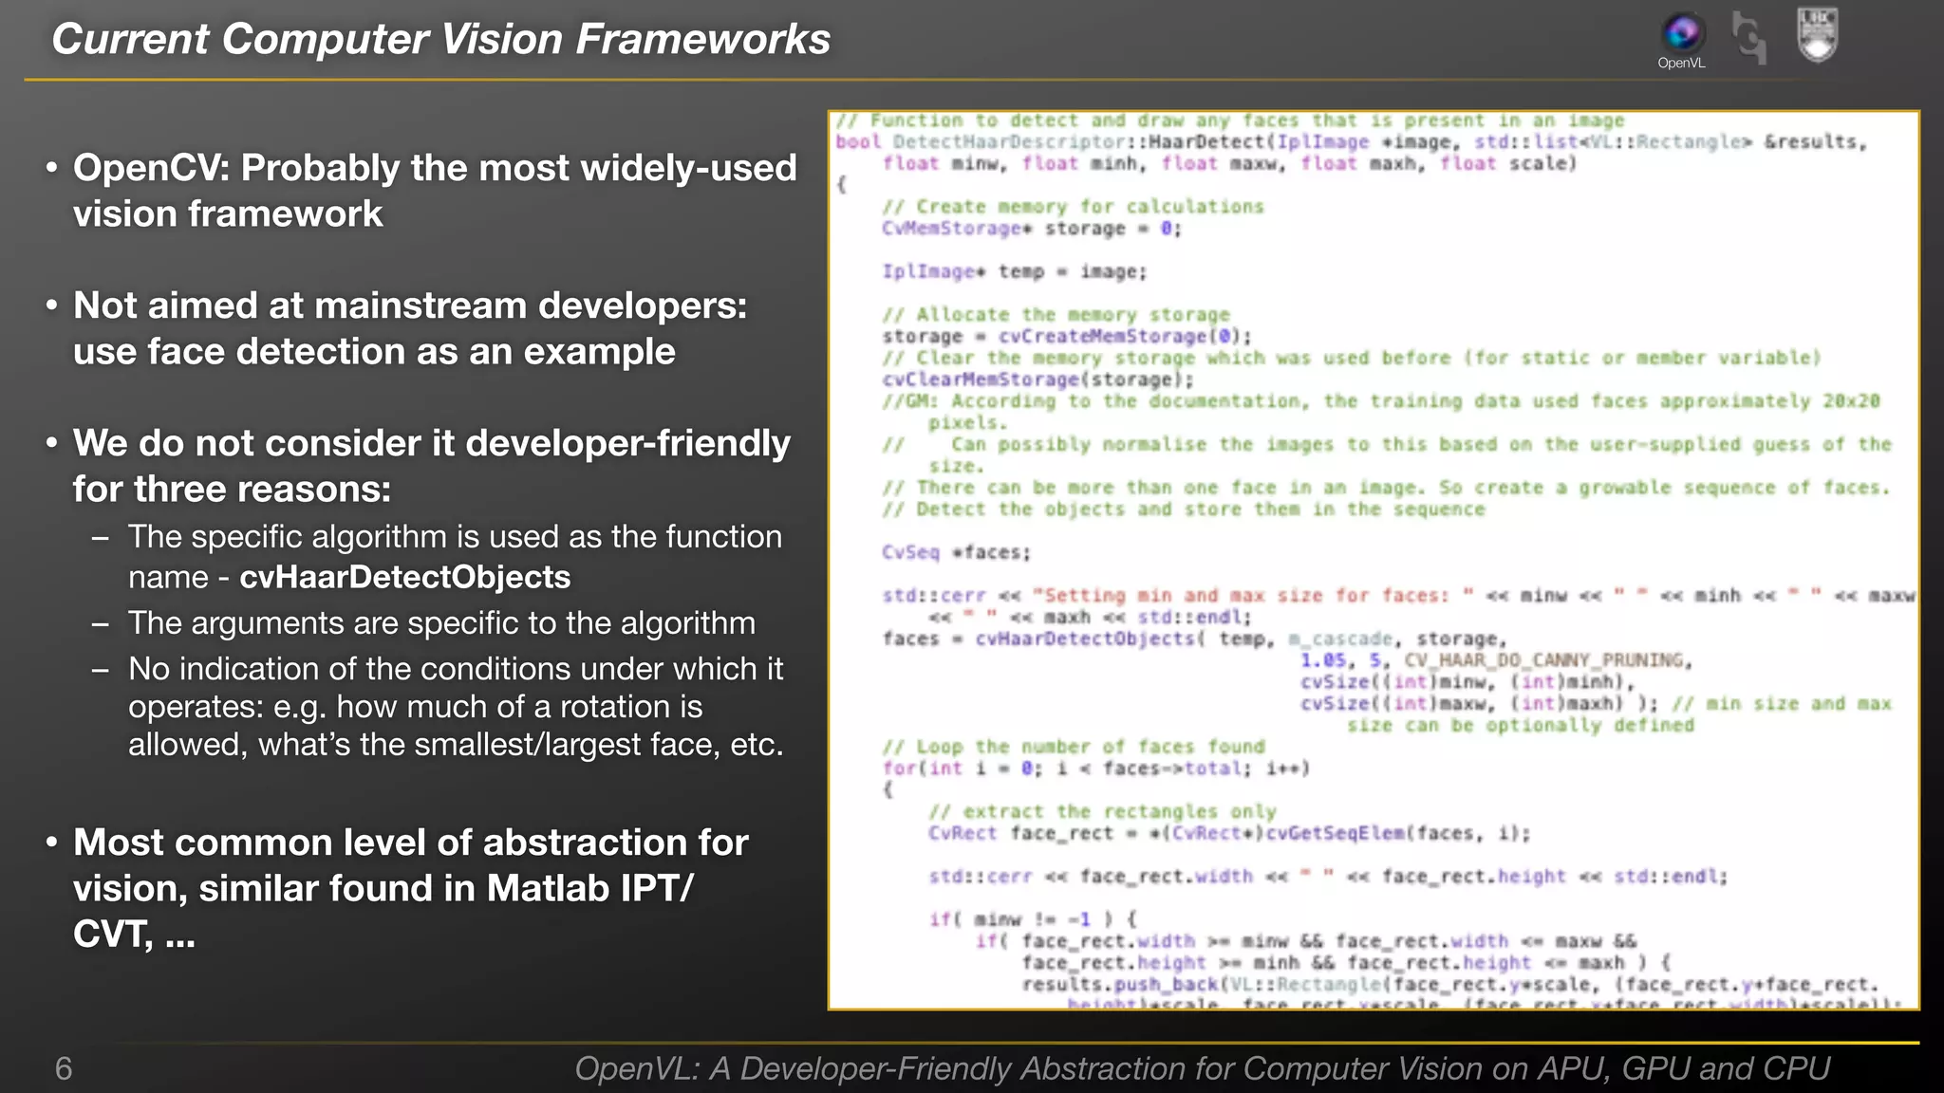Viewport: 1944px width, 1093px height.
Task: Click sub-bullet 'The specific algorithm is used as the function'
Action: tap(456, 537)
